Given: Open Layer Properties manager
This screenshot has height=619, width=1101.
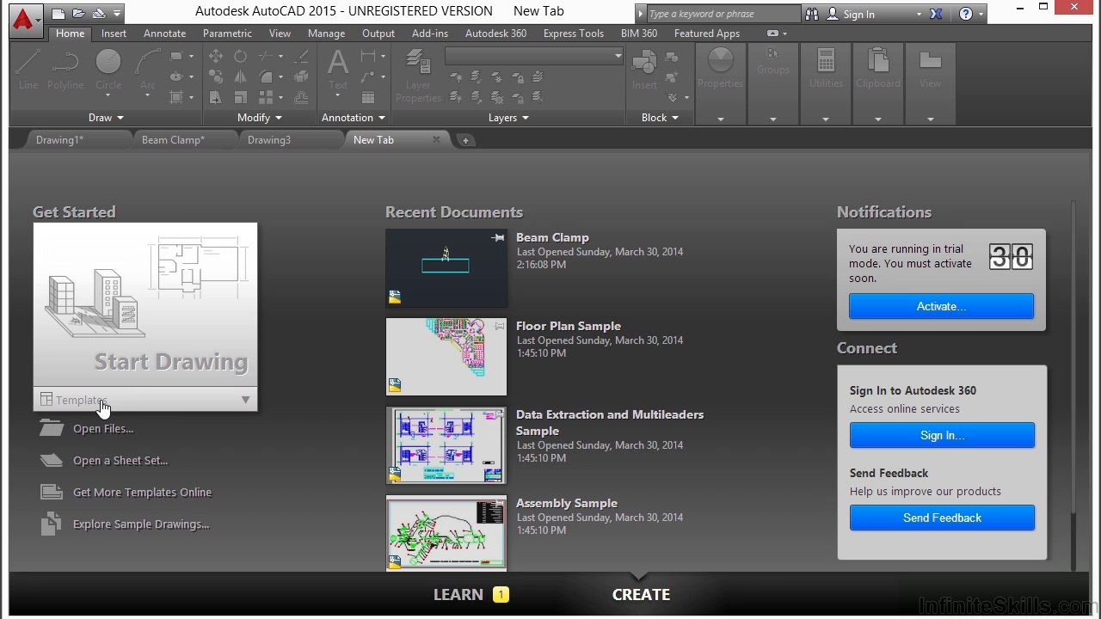Looking at the screenshot, I should pos(418,76).
